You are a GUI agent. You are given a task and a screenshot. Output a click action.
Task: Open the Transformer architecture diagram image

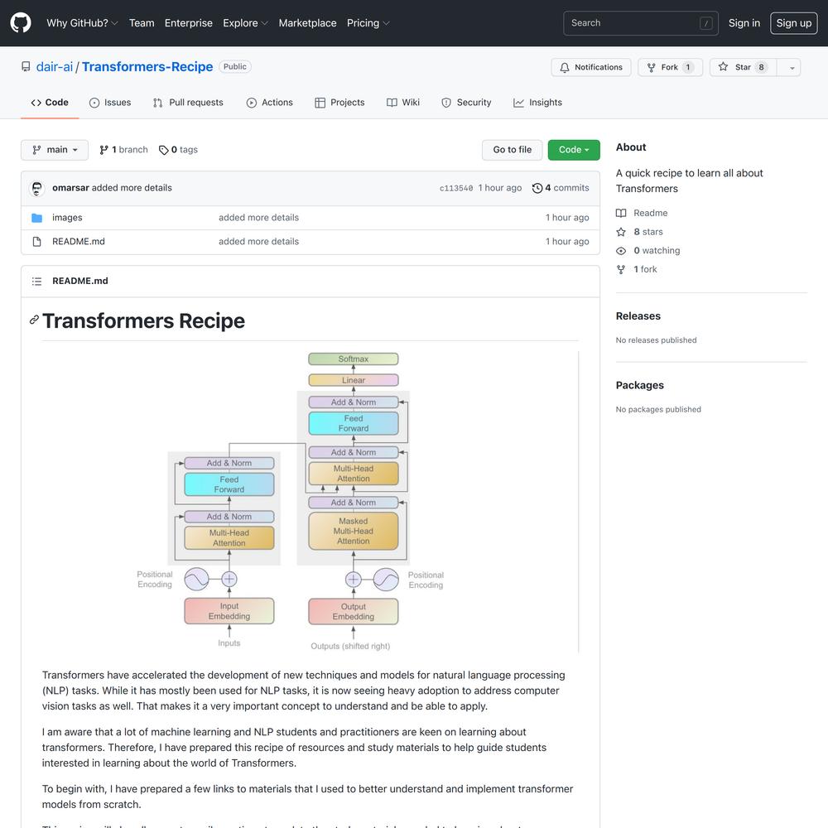[310, 502]
